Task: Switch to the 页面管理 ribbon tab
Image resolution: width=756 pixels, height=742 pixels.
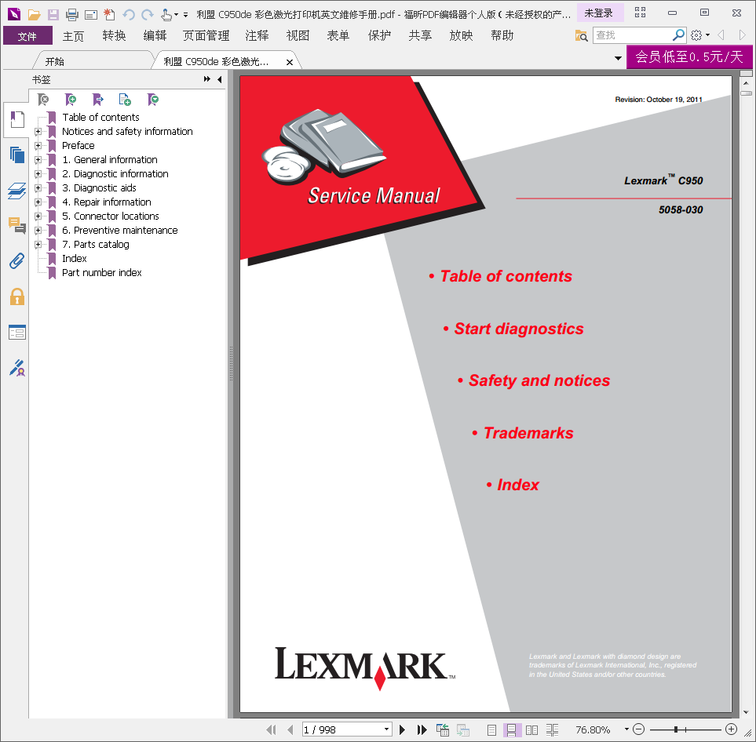Action: (x=206, y=35)
